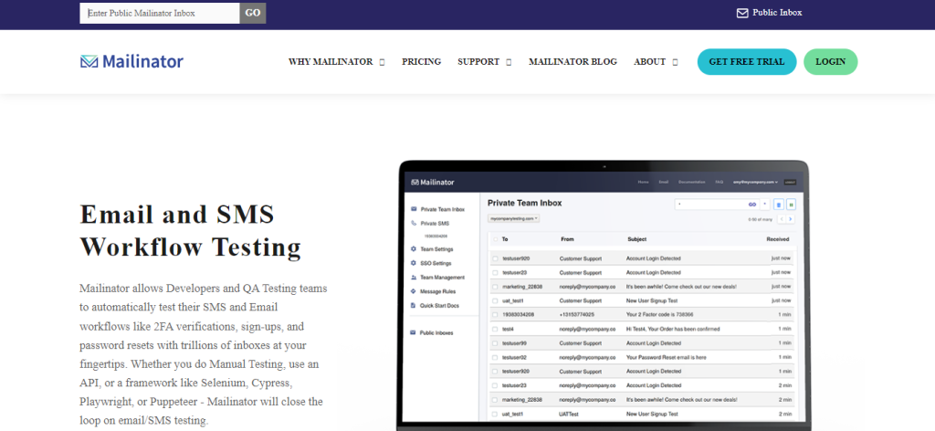
Task: Tick the checkbox for uat_test1 from UATTest
Action: (494, 414)
